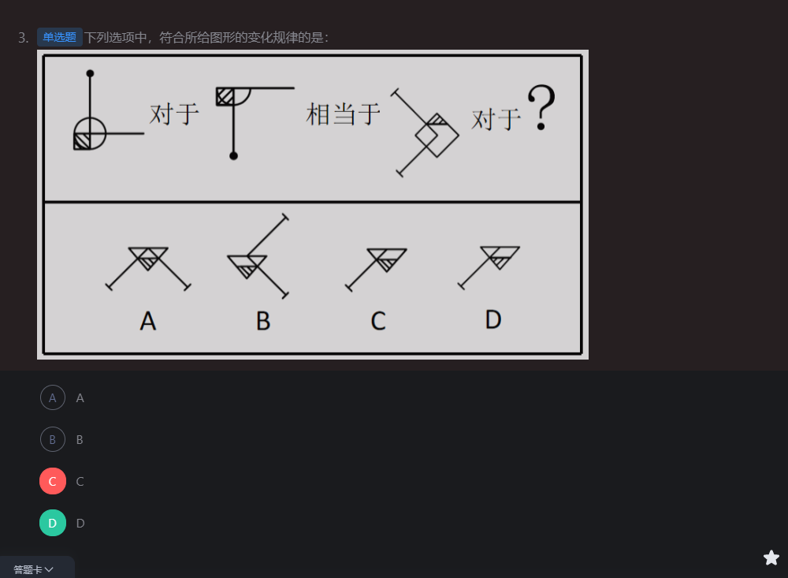Click the 单选题 question type tag
Viewport: 788px width, 578px height.
point(59,37)
